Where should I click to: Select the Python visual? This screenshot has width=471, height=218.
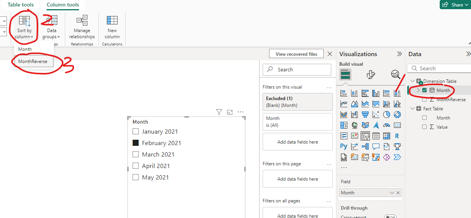pos(344,147)
